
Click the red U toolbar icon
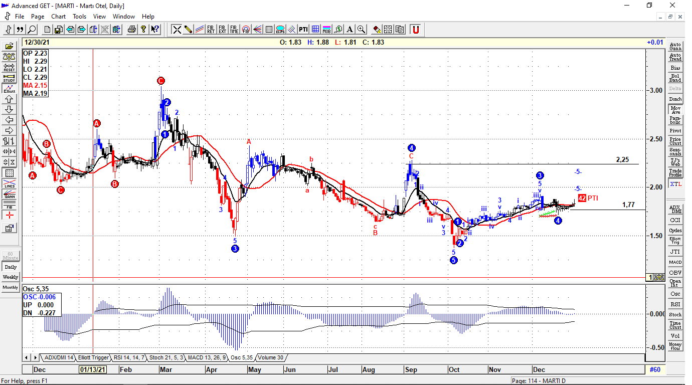(416, 29)
